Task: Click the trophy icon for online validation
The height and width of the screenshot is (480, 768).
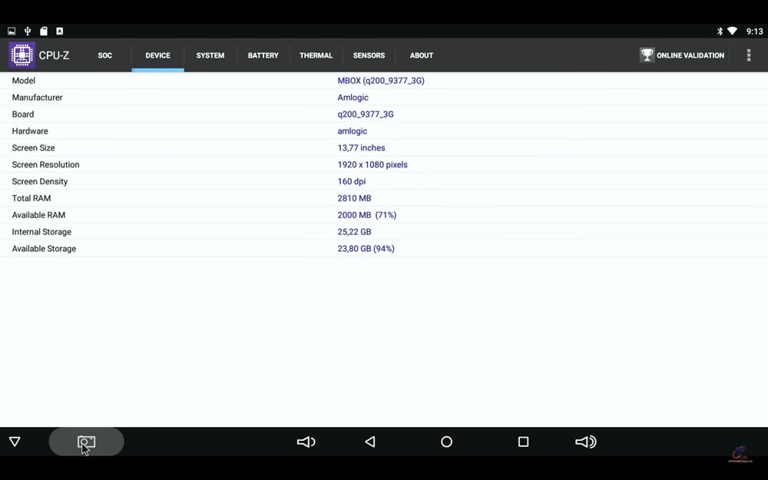Action: pos(647,55)
